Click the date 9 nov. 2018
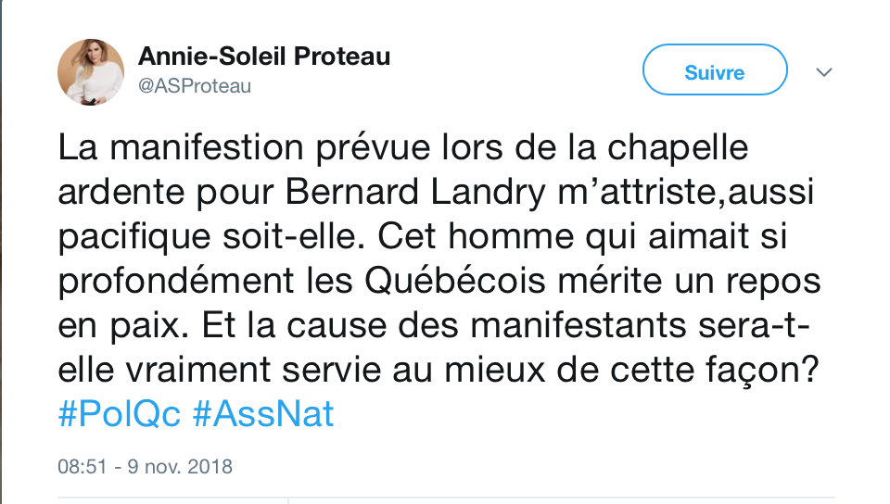Image resolution: width=890 pixels, height=504 pixels. pos(180,467)
